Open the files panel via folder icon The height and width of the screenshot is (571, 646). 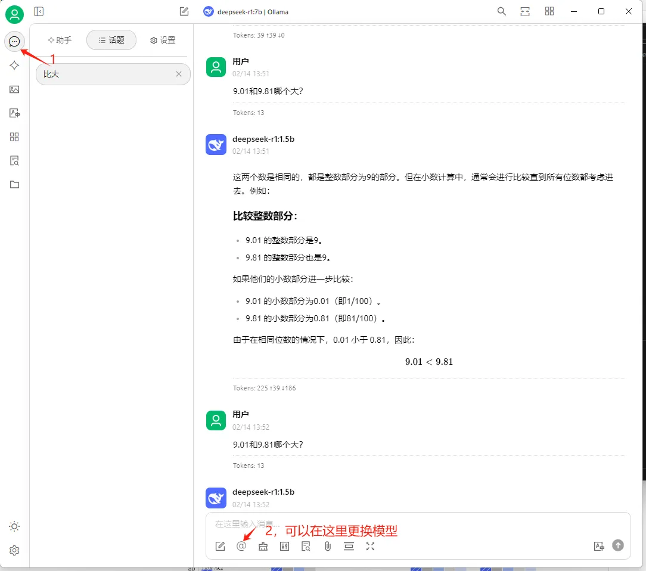pyautogui.click(x=14, y=184)
